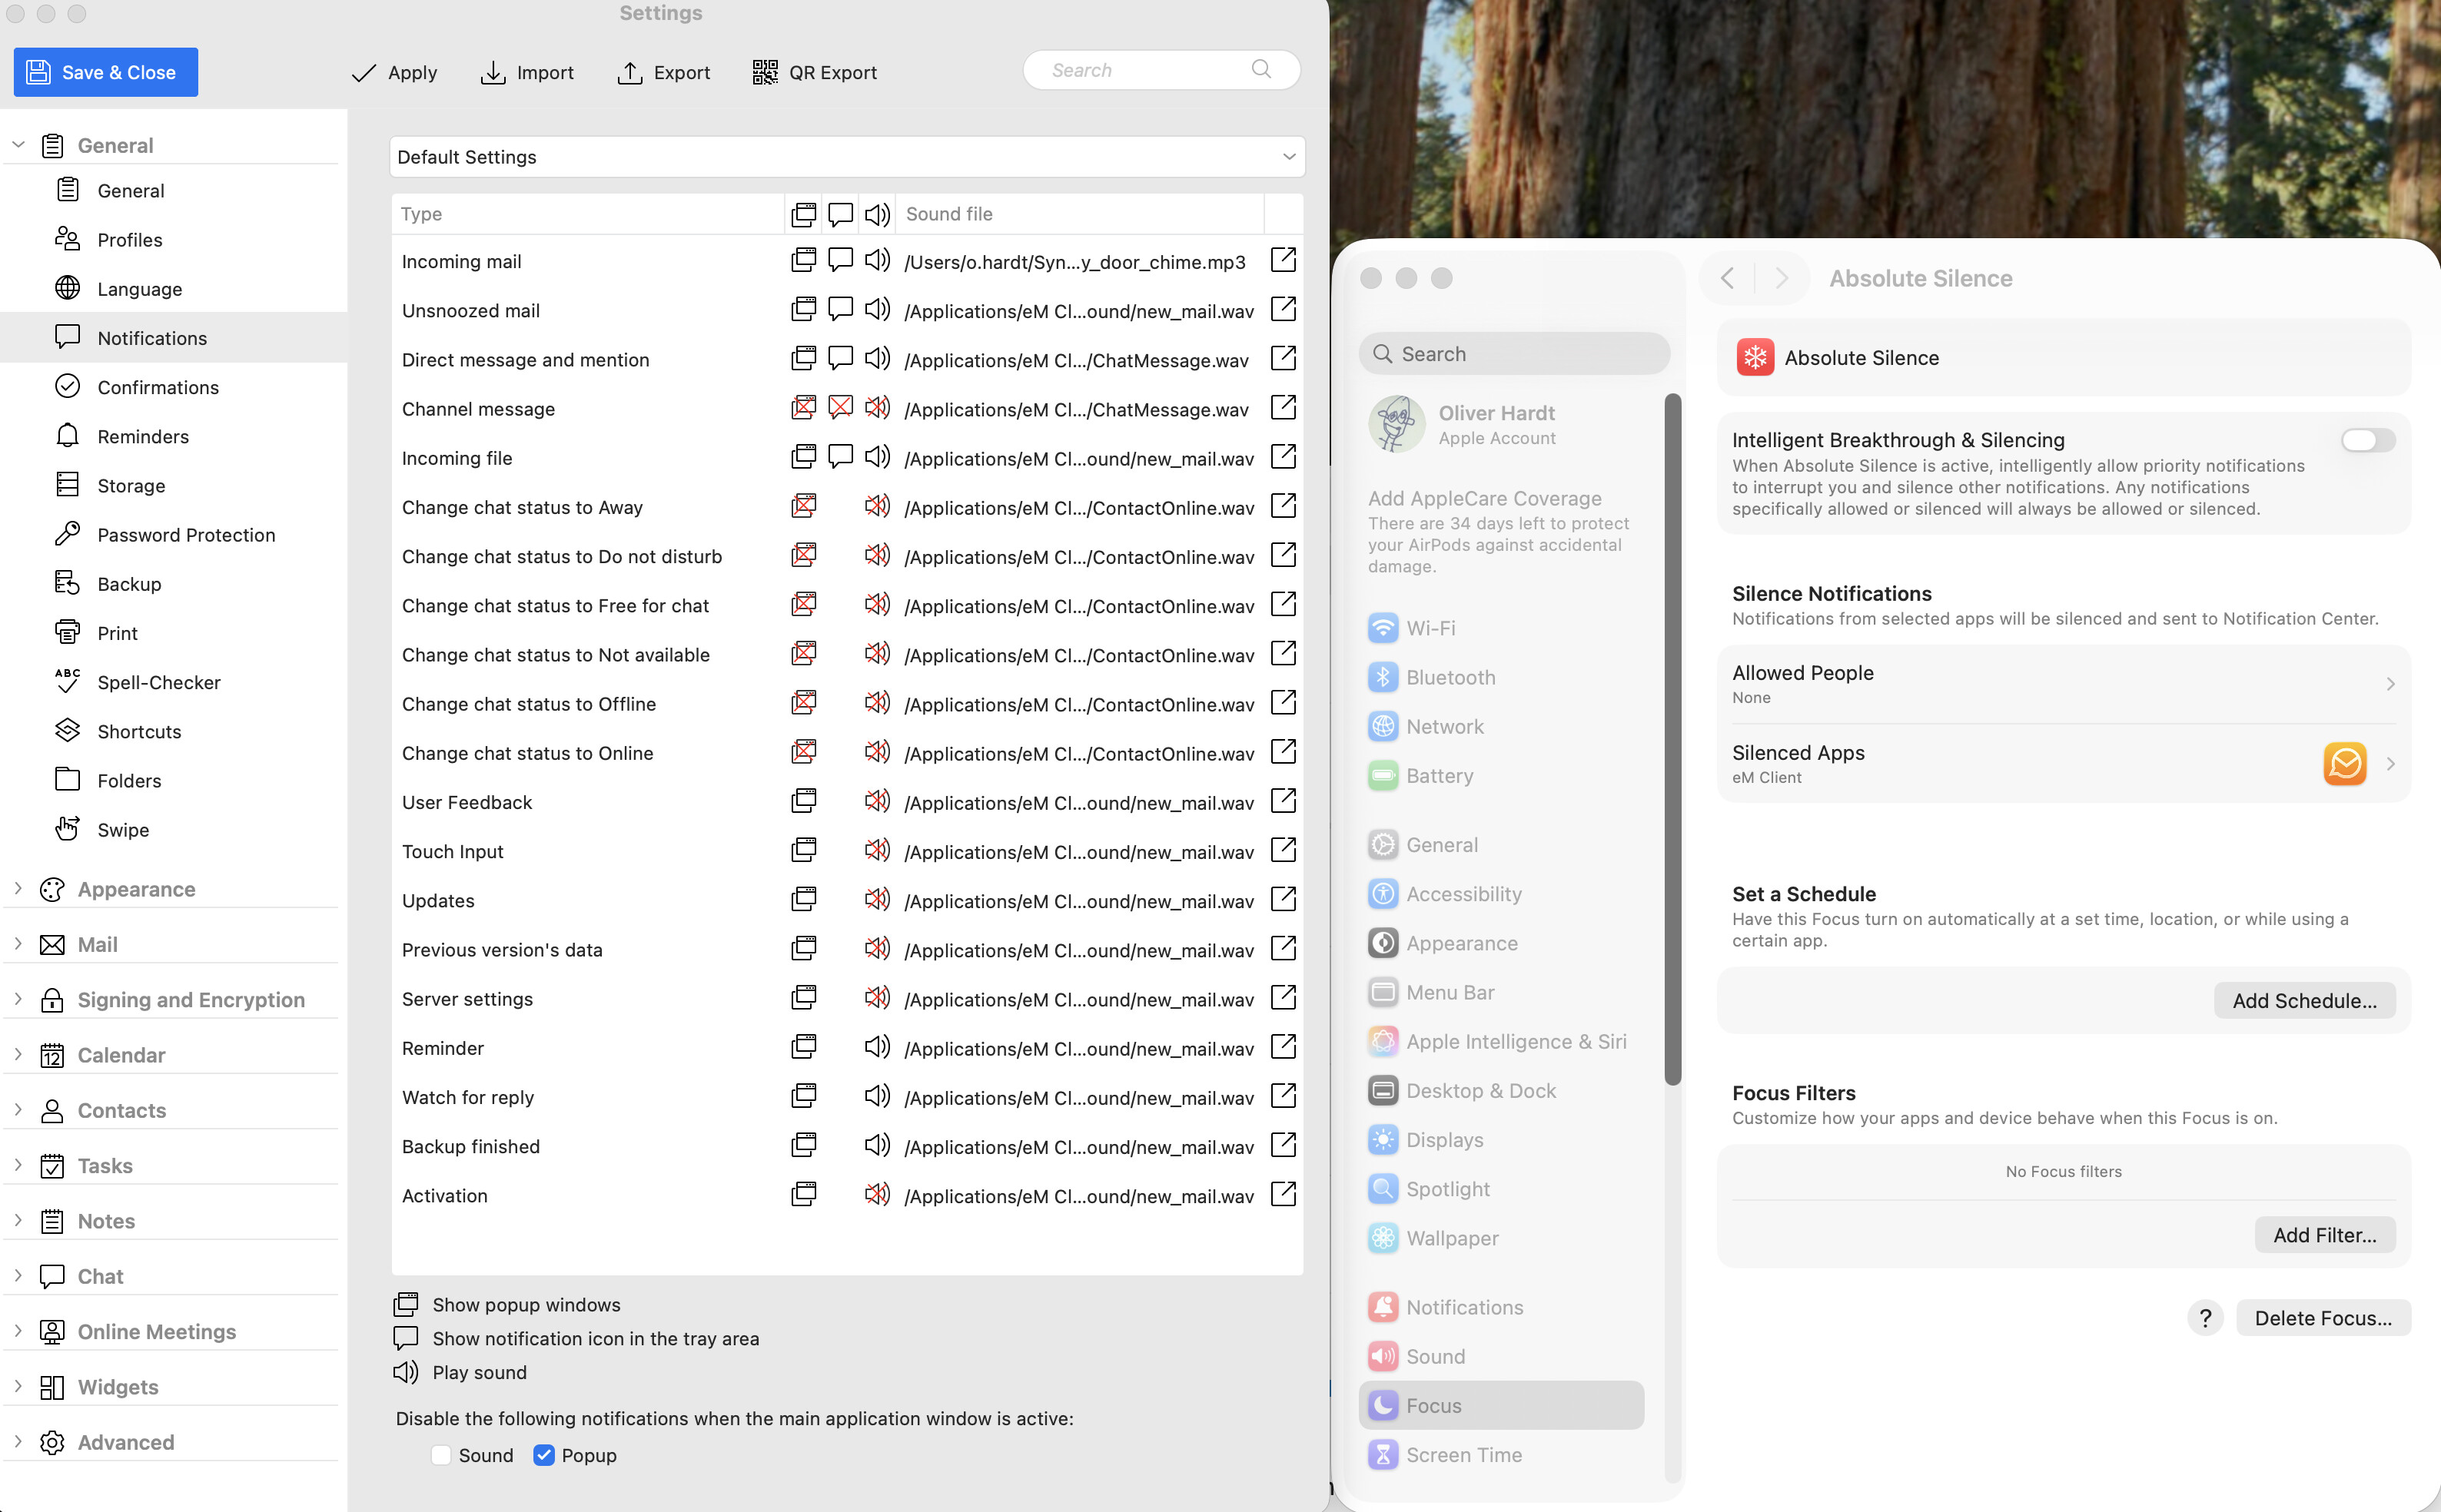Viewport: 2441px width, 1512px height.
Task: Select Confirmations in the settings sidebar
Action: pyautogui.click(x=157, y=387)
